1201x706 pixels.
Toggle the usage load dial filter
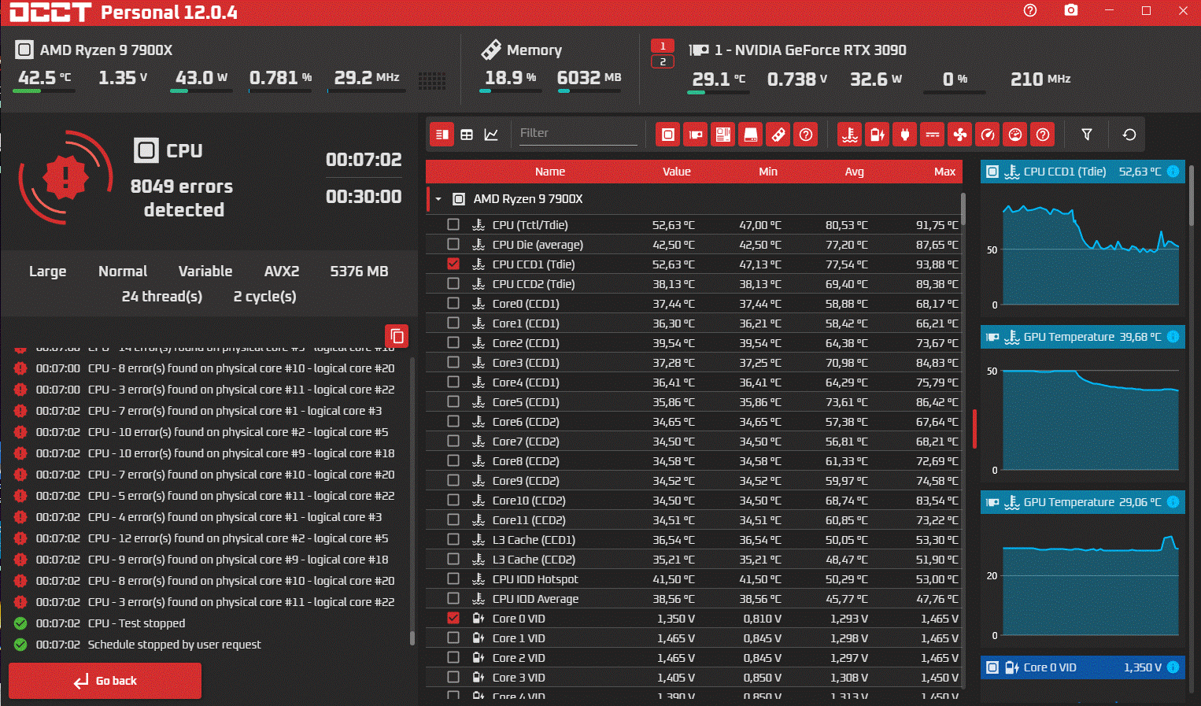coord(1015,135)
